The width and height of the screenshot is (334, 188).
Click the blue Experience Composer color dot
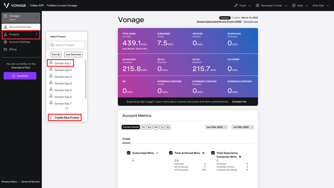coord(240,157)
